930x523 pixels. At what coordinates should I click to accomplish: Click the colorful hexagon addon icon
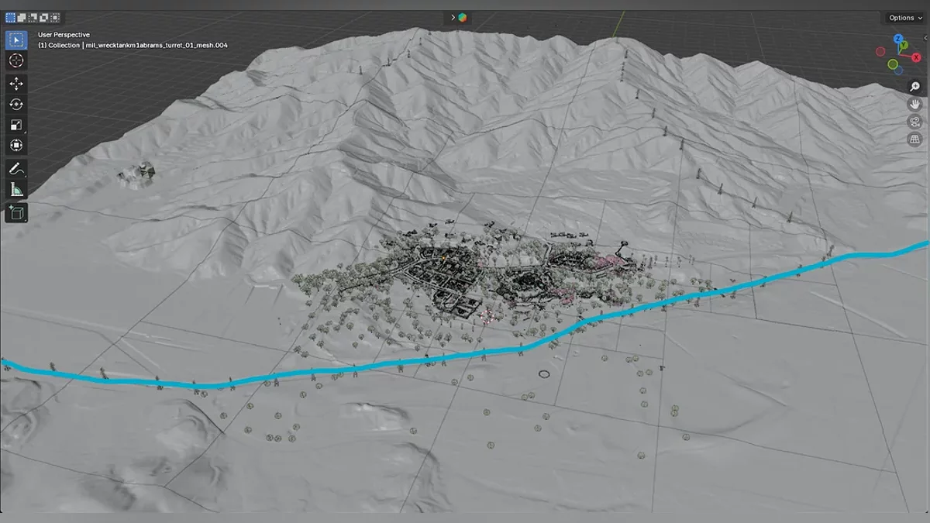coord(463,17)
